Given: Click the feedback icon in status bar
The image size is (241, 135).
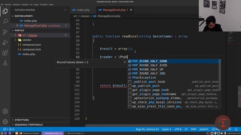Looking at the screenshot, I should 230,129.
